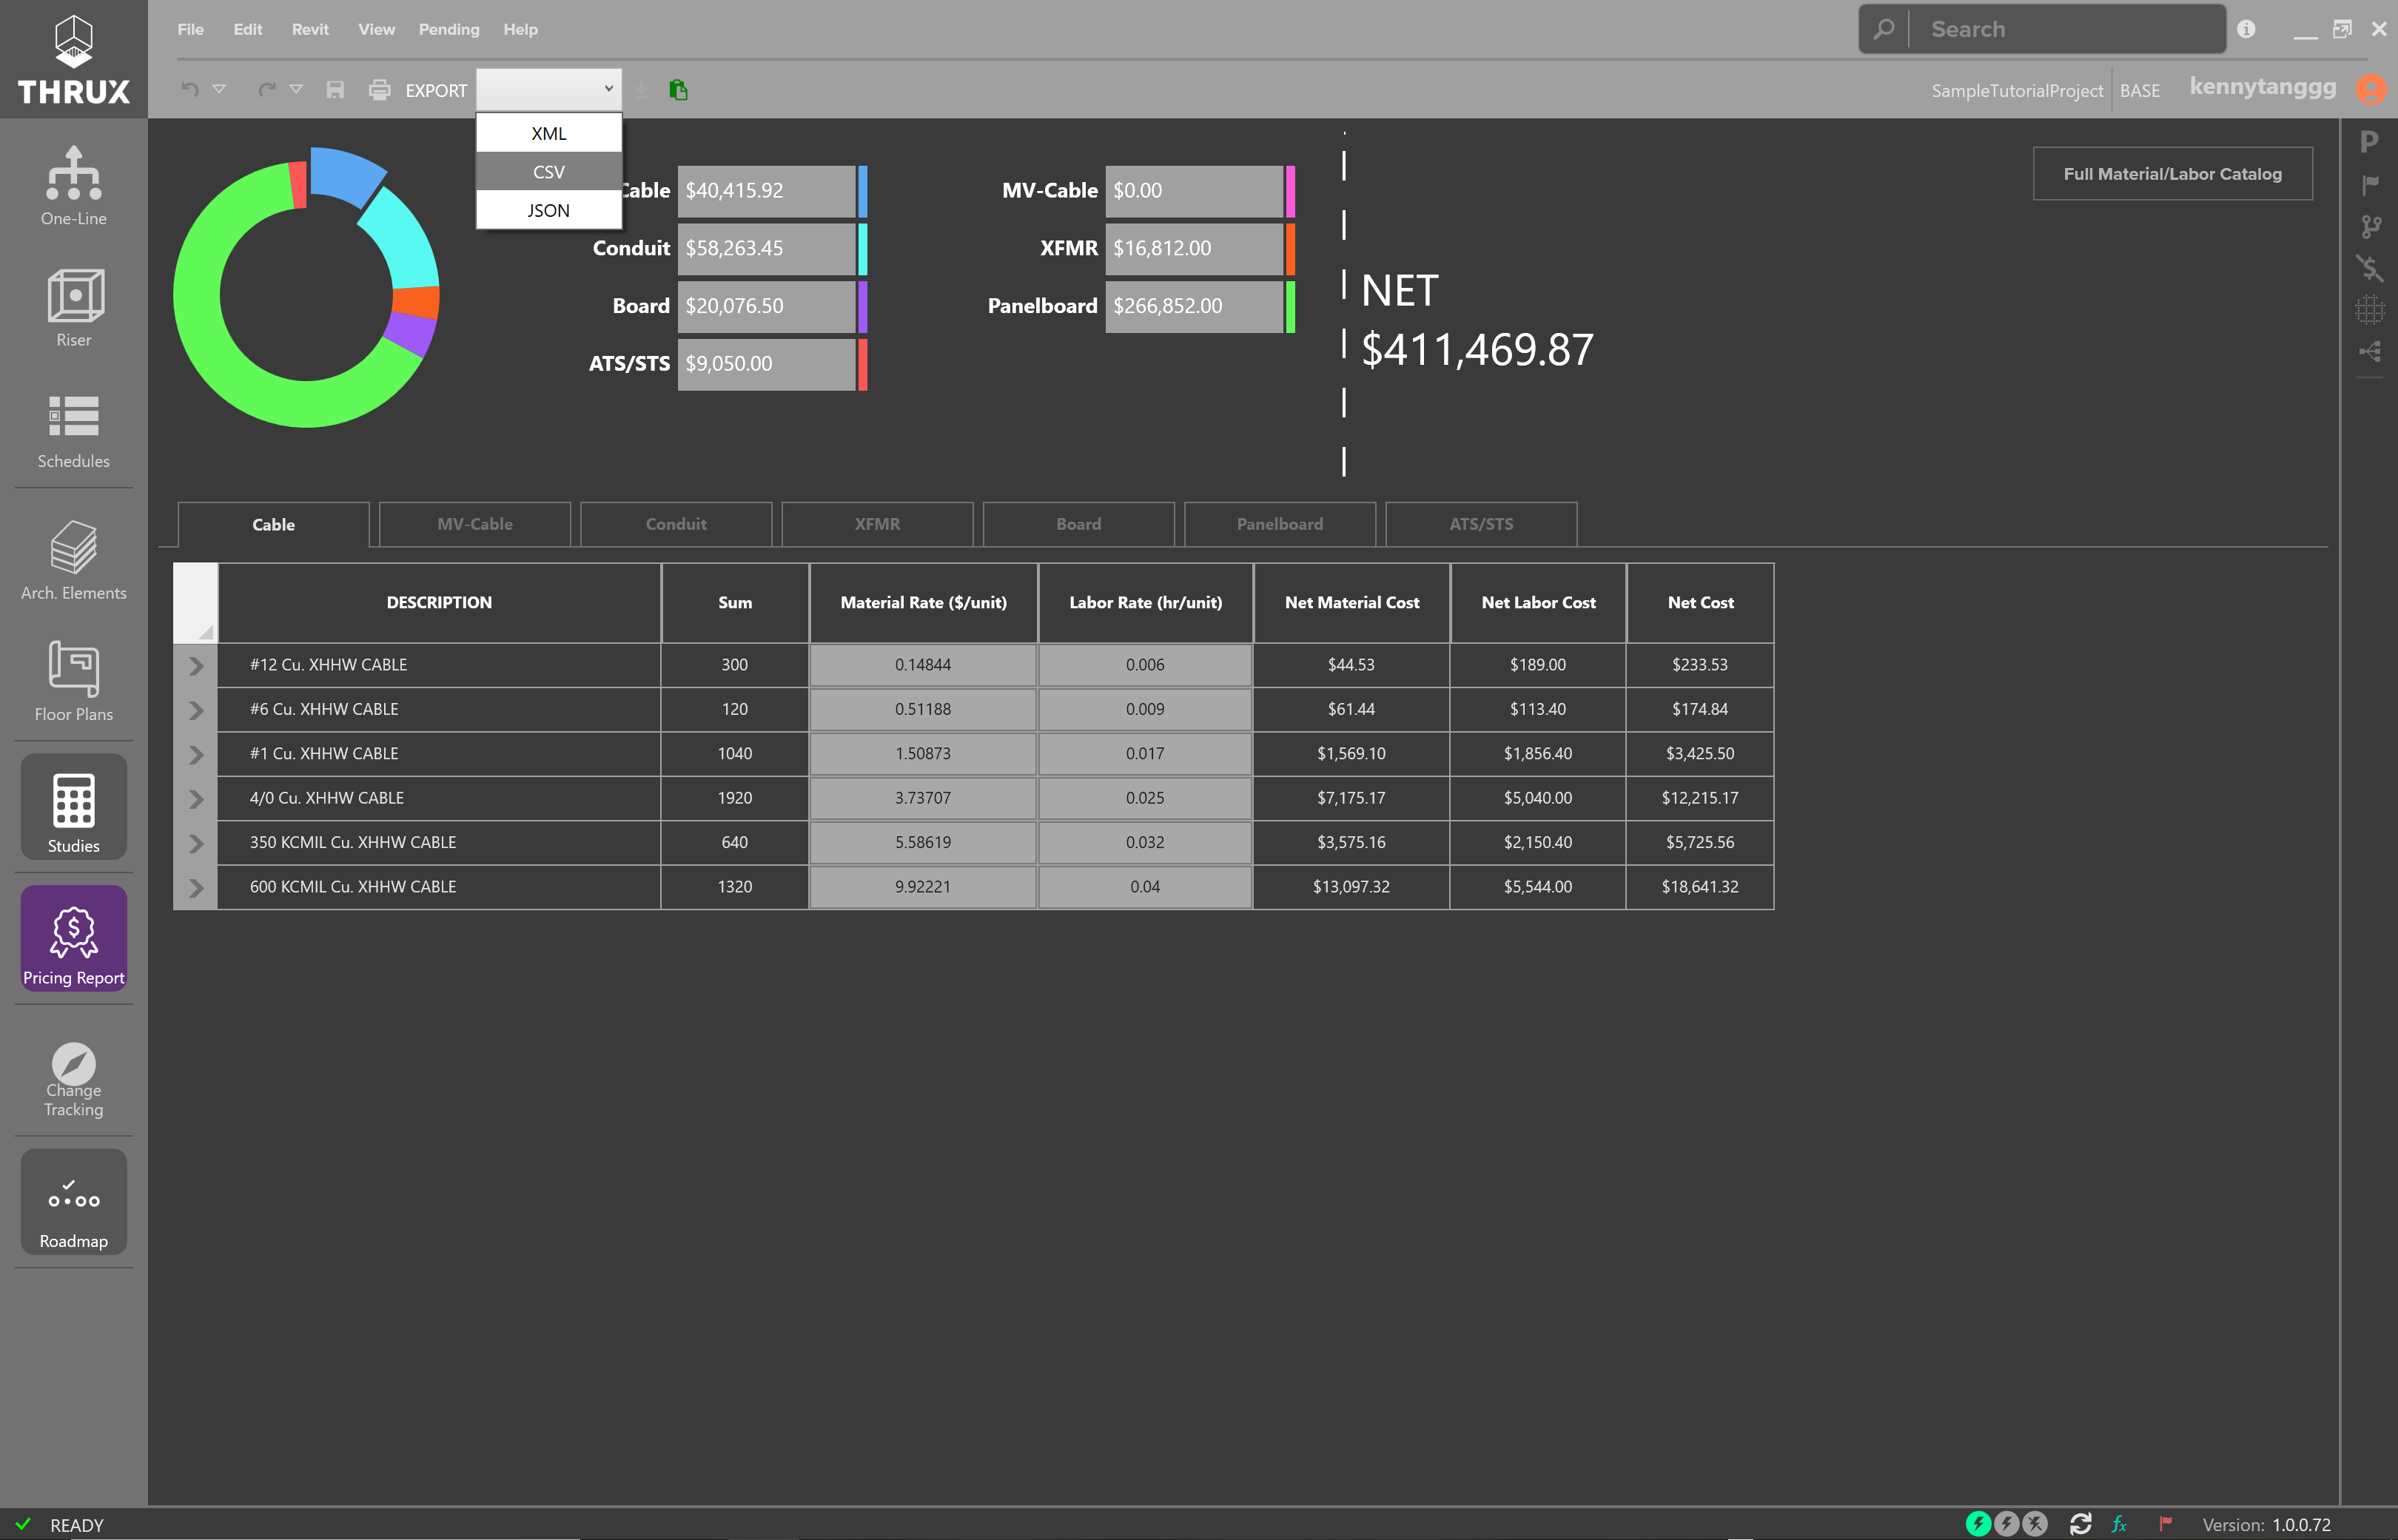
Task: Choose XML export format
Action: point(549,133)
